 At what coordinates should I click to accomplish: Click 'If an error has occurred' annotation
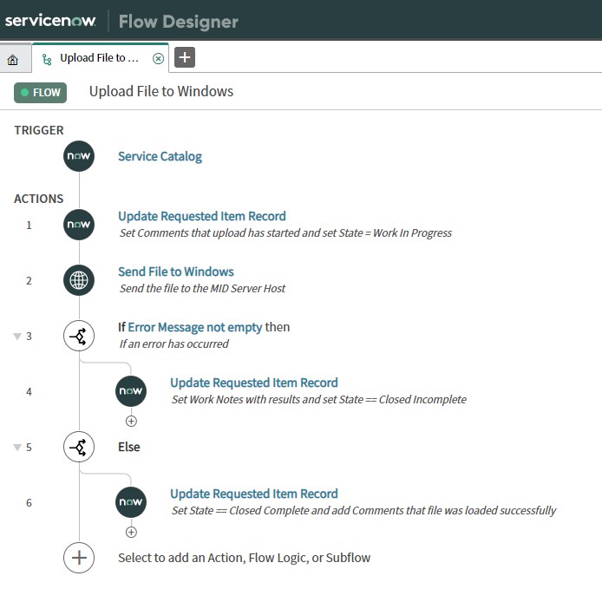tap(173, 344)
